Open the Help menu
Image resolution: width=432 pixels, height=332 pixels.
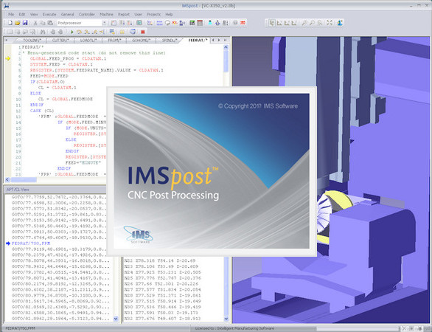pos(169,14)
